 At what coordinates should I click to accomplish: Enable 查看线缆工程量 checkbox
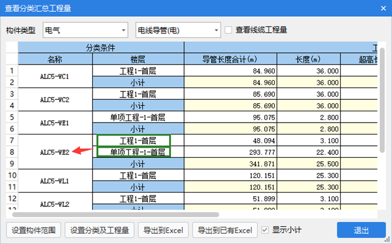point(228,30)
